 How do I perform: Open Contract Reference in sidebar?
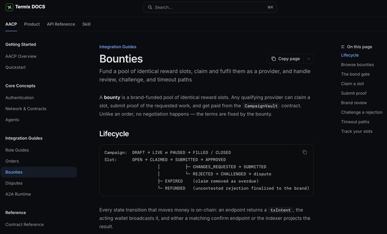click(x=24, y=225)
